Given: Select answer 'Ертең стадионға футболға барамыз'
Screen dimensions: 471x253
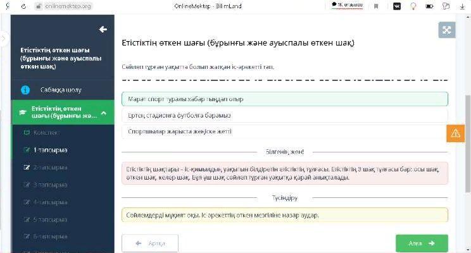Looking at the screenshot, I should [284, 115].
